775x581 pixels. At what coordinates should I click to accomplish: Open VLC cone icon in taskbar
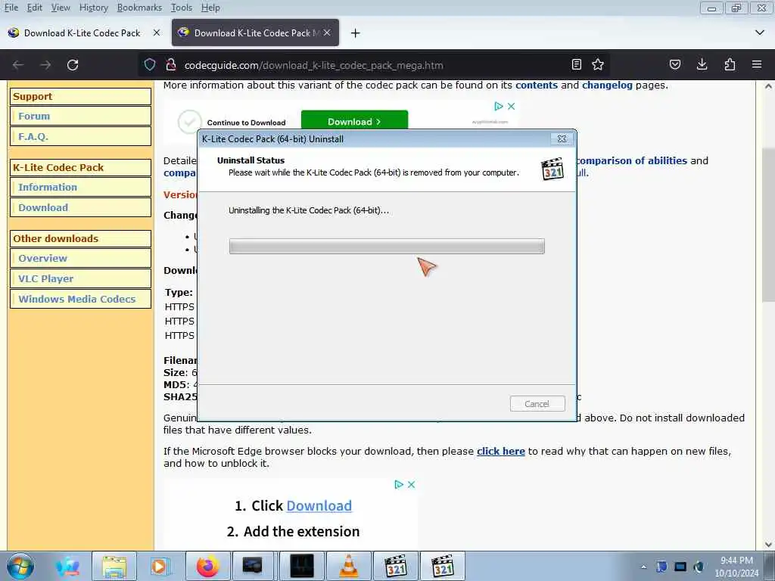(x=348, y=566)
